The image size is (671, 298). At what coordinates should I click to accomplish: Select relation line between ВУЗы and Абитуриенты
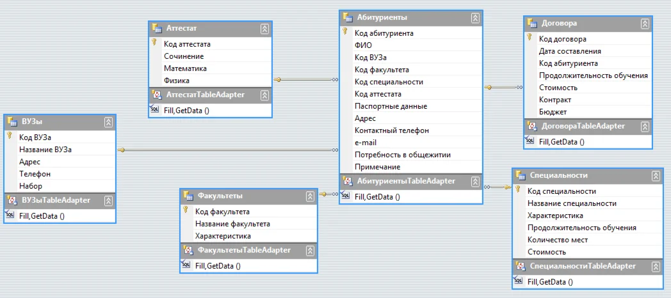[x=228, y=150]
